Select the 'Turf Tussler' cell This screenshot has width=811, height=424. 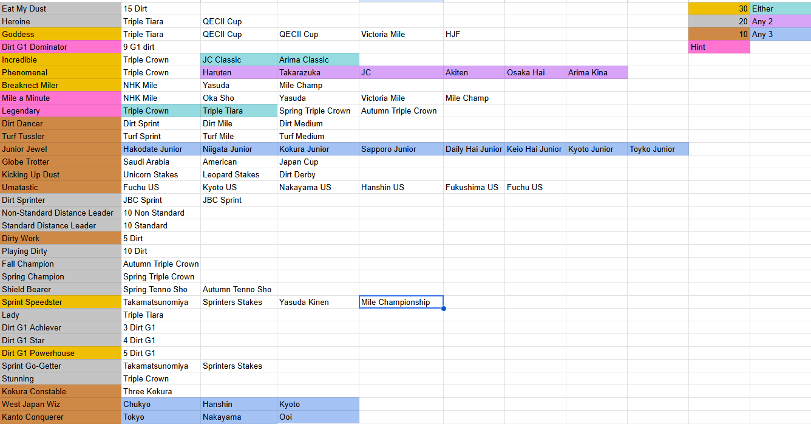61,136
